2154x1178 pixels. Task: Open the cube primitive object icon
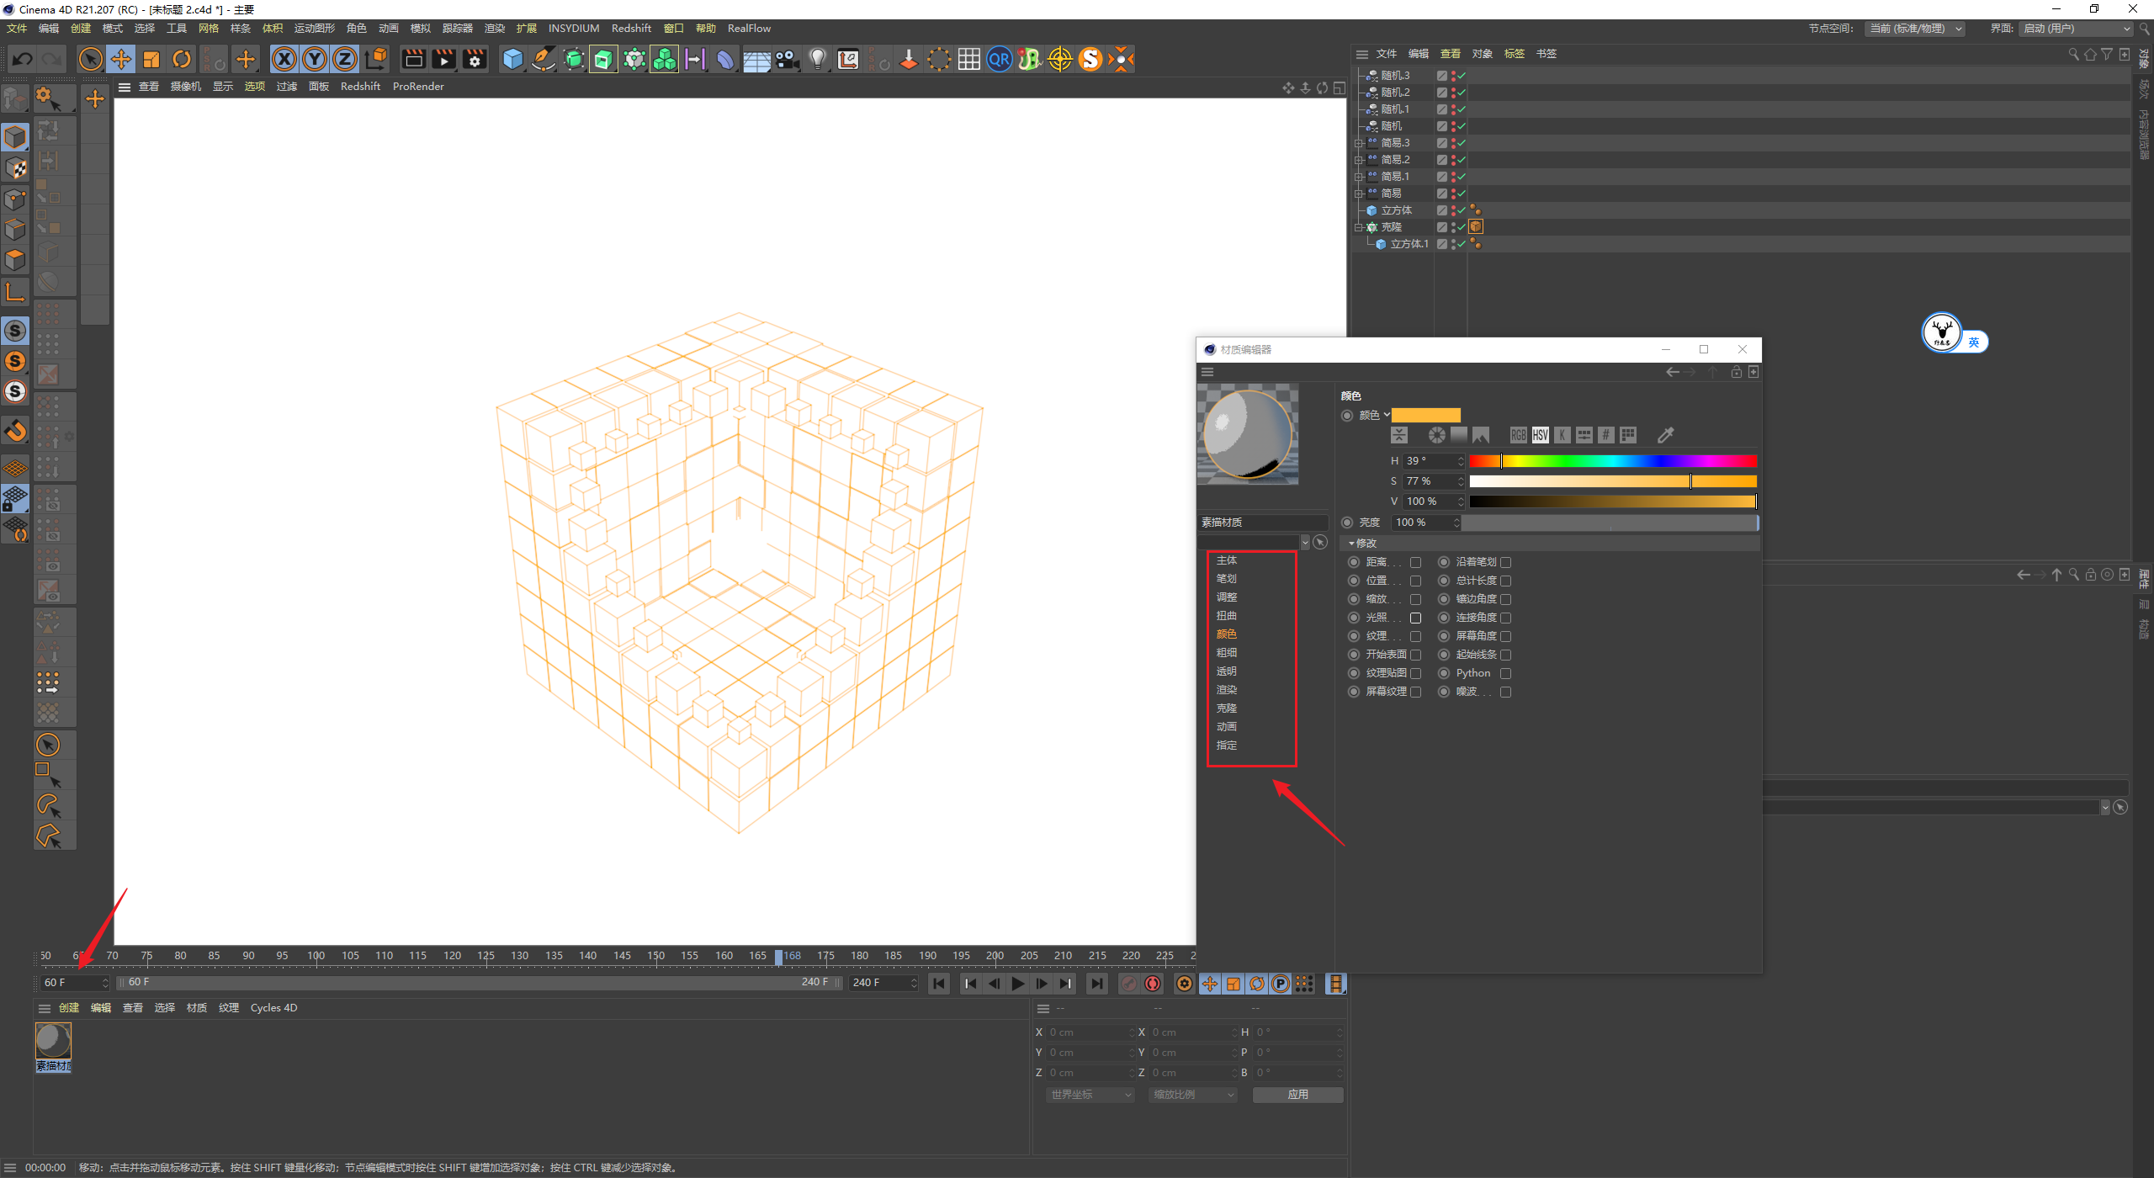point(512,59)
